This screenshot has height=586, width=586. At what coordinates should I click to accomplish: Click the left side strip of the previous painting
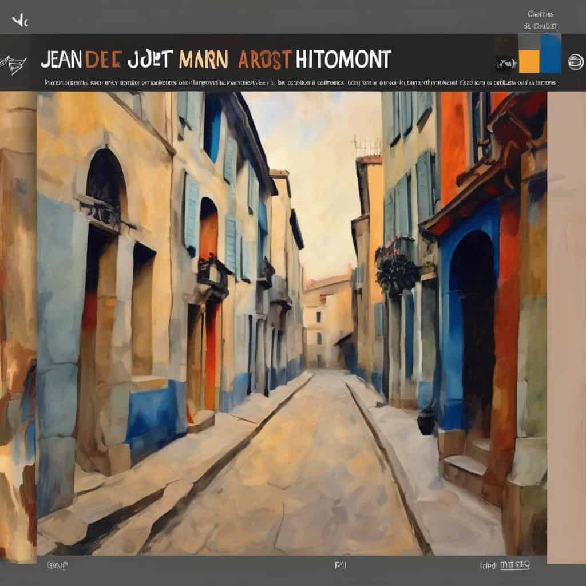17,320
